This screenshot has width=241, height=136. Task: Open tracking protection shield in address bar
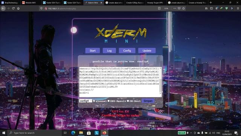point(41,8)
